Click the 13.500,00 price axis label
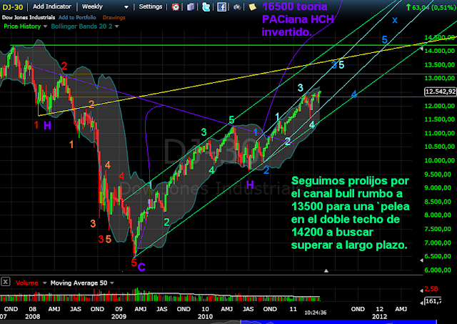This screenshot has height=324, width=457. (439, 64)
